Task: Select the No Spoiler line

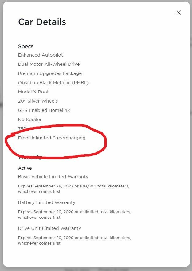Action: click(x=30, y=120)
